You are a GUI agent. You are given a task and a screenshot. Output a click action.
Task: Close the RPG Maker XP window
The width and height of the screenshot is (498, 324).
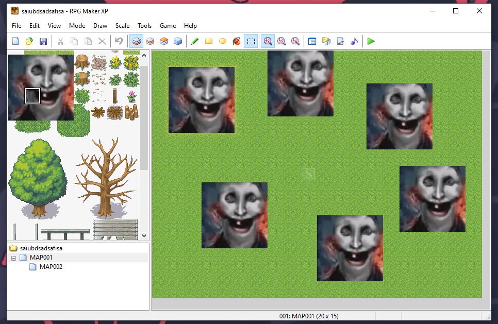coord(479,11)
